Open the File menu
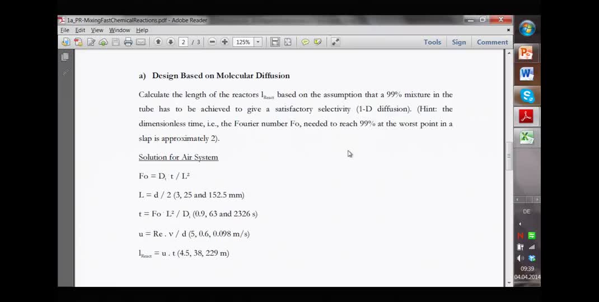Viewport: 599px width, 302px height. point(65,30)
